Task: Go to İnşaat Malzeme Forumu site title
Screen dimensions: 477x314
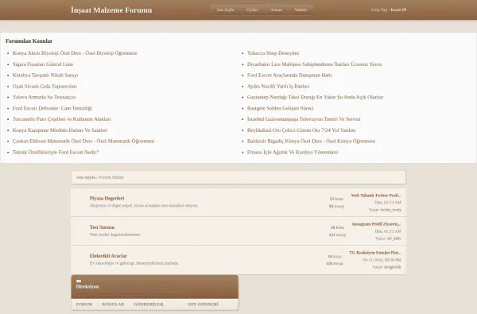Action: pos(111,10)
